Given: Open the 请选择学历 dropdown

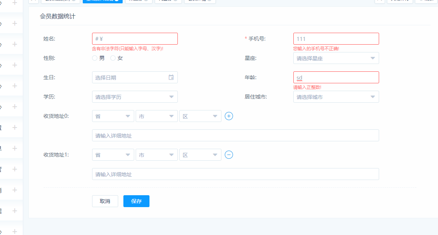Looking at the screenshot, I should coord(135,97).
